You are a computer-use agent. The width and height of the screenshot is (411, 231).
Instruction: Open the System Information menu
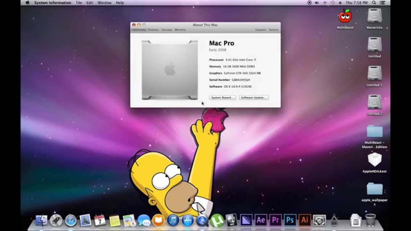[x=53, y=3]
